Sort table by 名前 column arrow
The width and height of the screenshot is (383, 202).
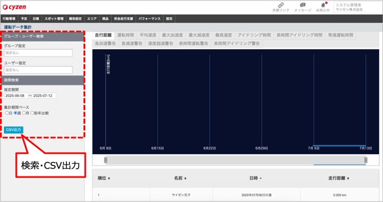[x=185, y=178]
